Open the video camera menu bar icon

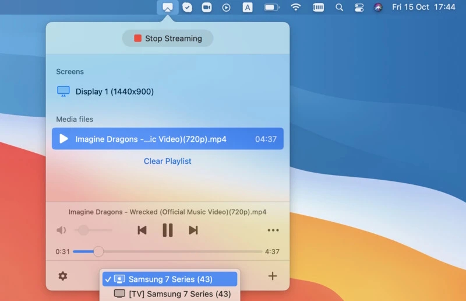(x=207, y=8)
